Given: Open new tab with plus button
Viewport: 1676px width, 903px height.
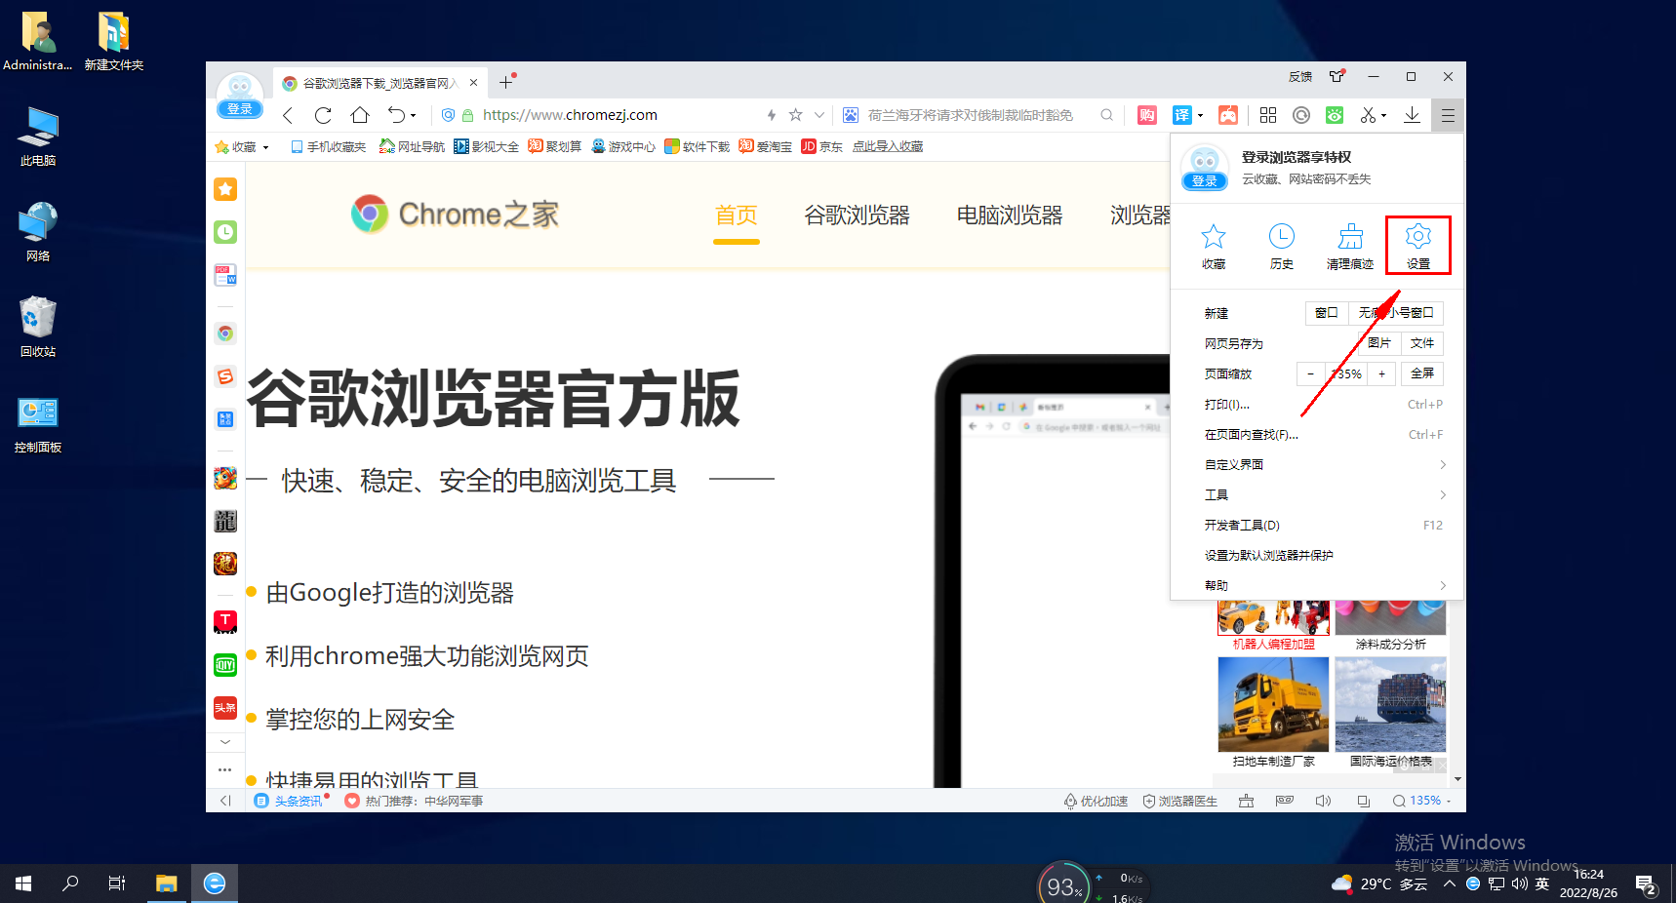Looking at the screenshot, I should coord(505,83).
